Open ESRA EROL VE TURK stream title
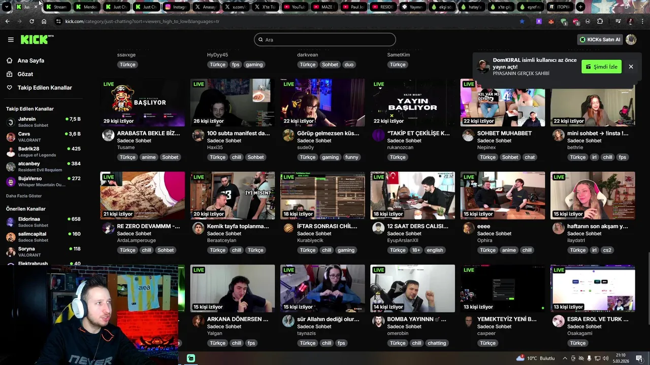Viewport: 650px width, 365px height. (598, 319)
